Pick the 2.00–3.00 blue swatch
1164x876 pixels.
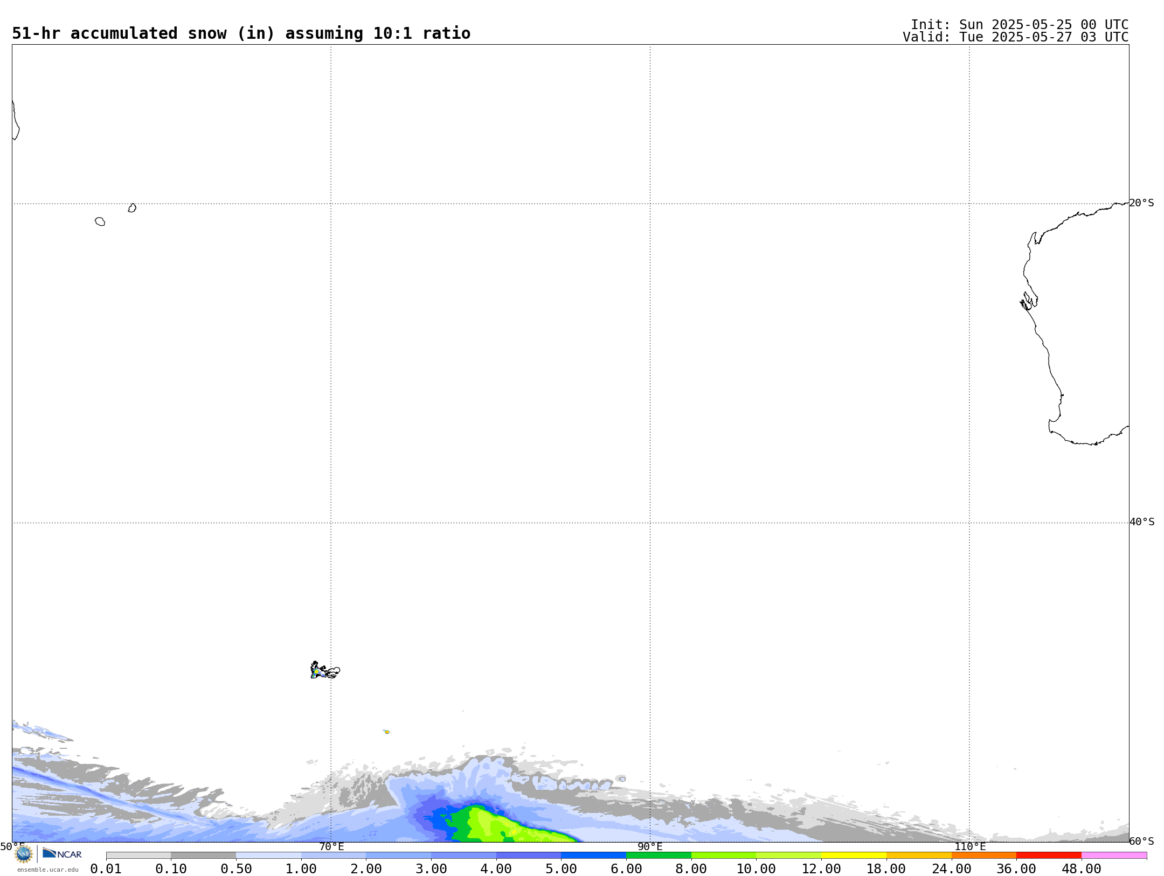[x=398, y=856]
